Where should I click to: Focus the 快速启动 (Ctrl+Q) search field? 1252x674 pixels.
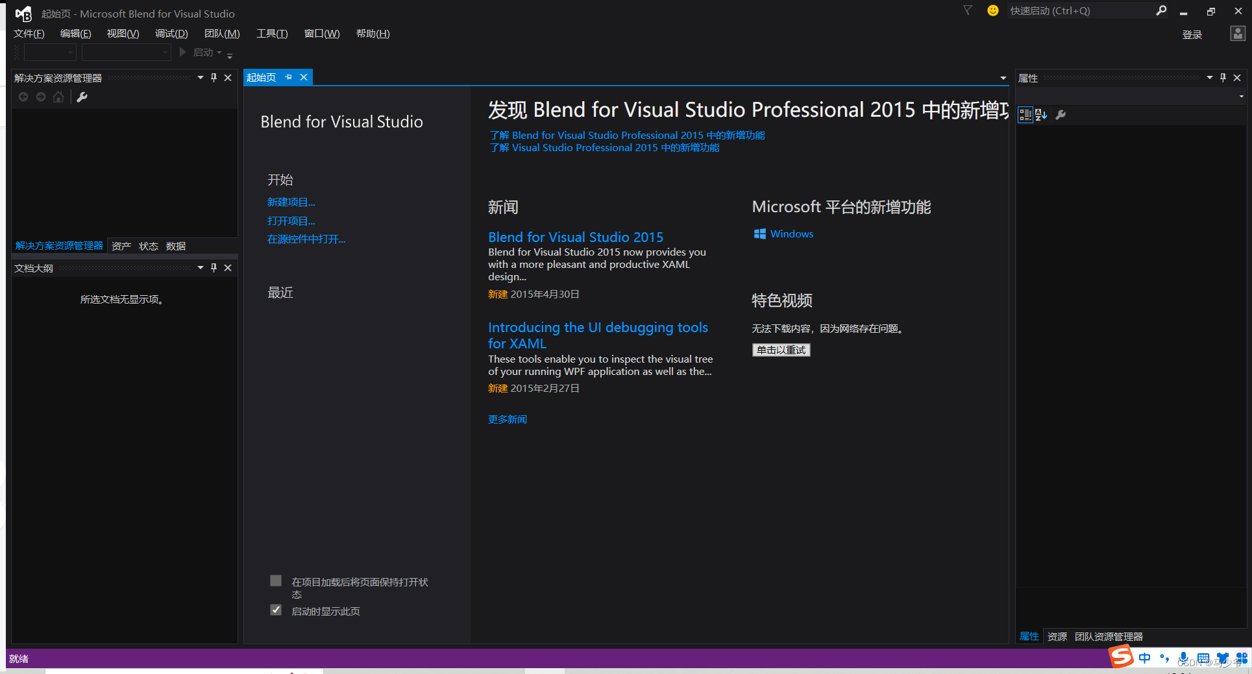coord(1079,11)
